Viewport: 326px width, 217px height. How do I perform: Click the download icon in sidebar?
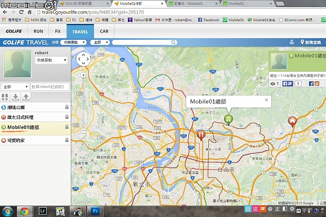pos(15,97)
